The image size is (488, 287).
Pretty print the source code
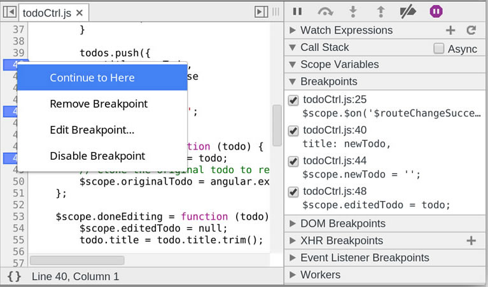click(15, 276)
